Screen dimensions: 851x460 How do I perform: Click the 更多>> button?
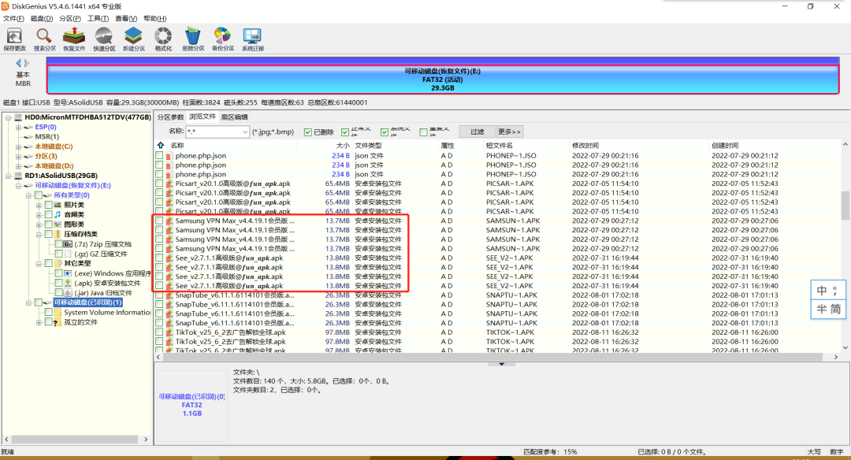click(510, 132)
